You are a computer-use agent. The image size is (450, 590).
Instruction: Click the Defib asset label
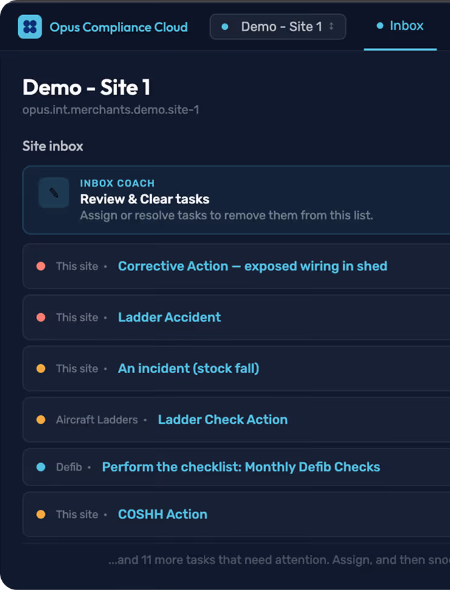69,467
